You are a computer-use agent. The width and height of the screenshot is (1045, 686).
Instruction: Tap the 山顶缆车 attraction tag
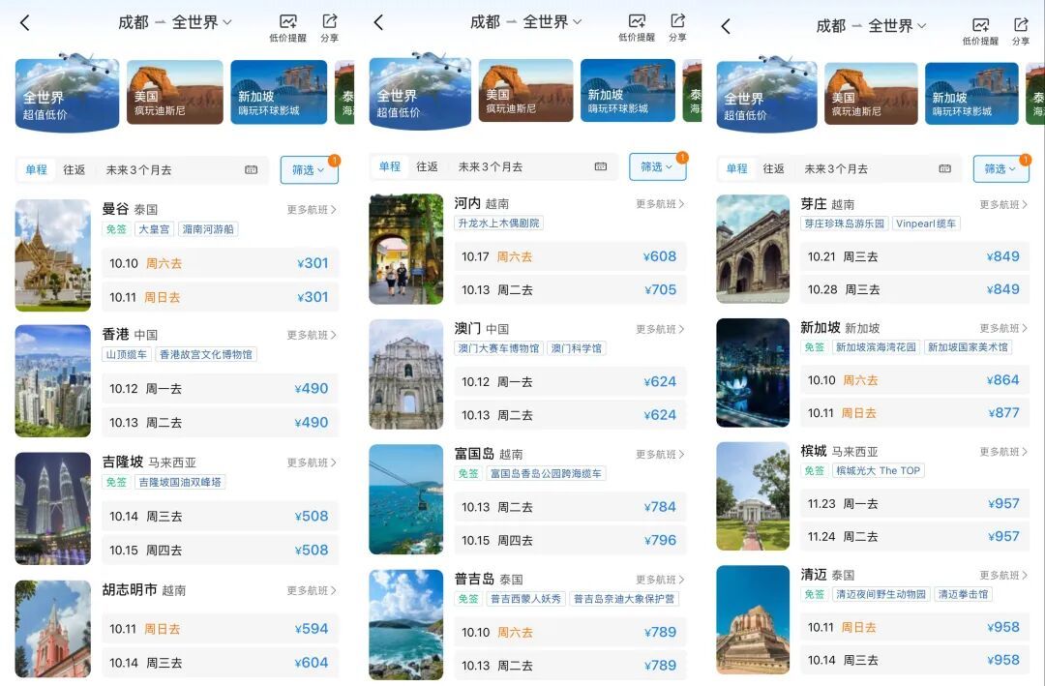pyautogui.click(x=127, y=355)
